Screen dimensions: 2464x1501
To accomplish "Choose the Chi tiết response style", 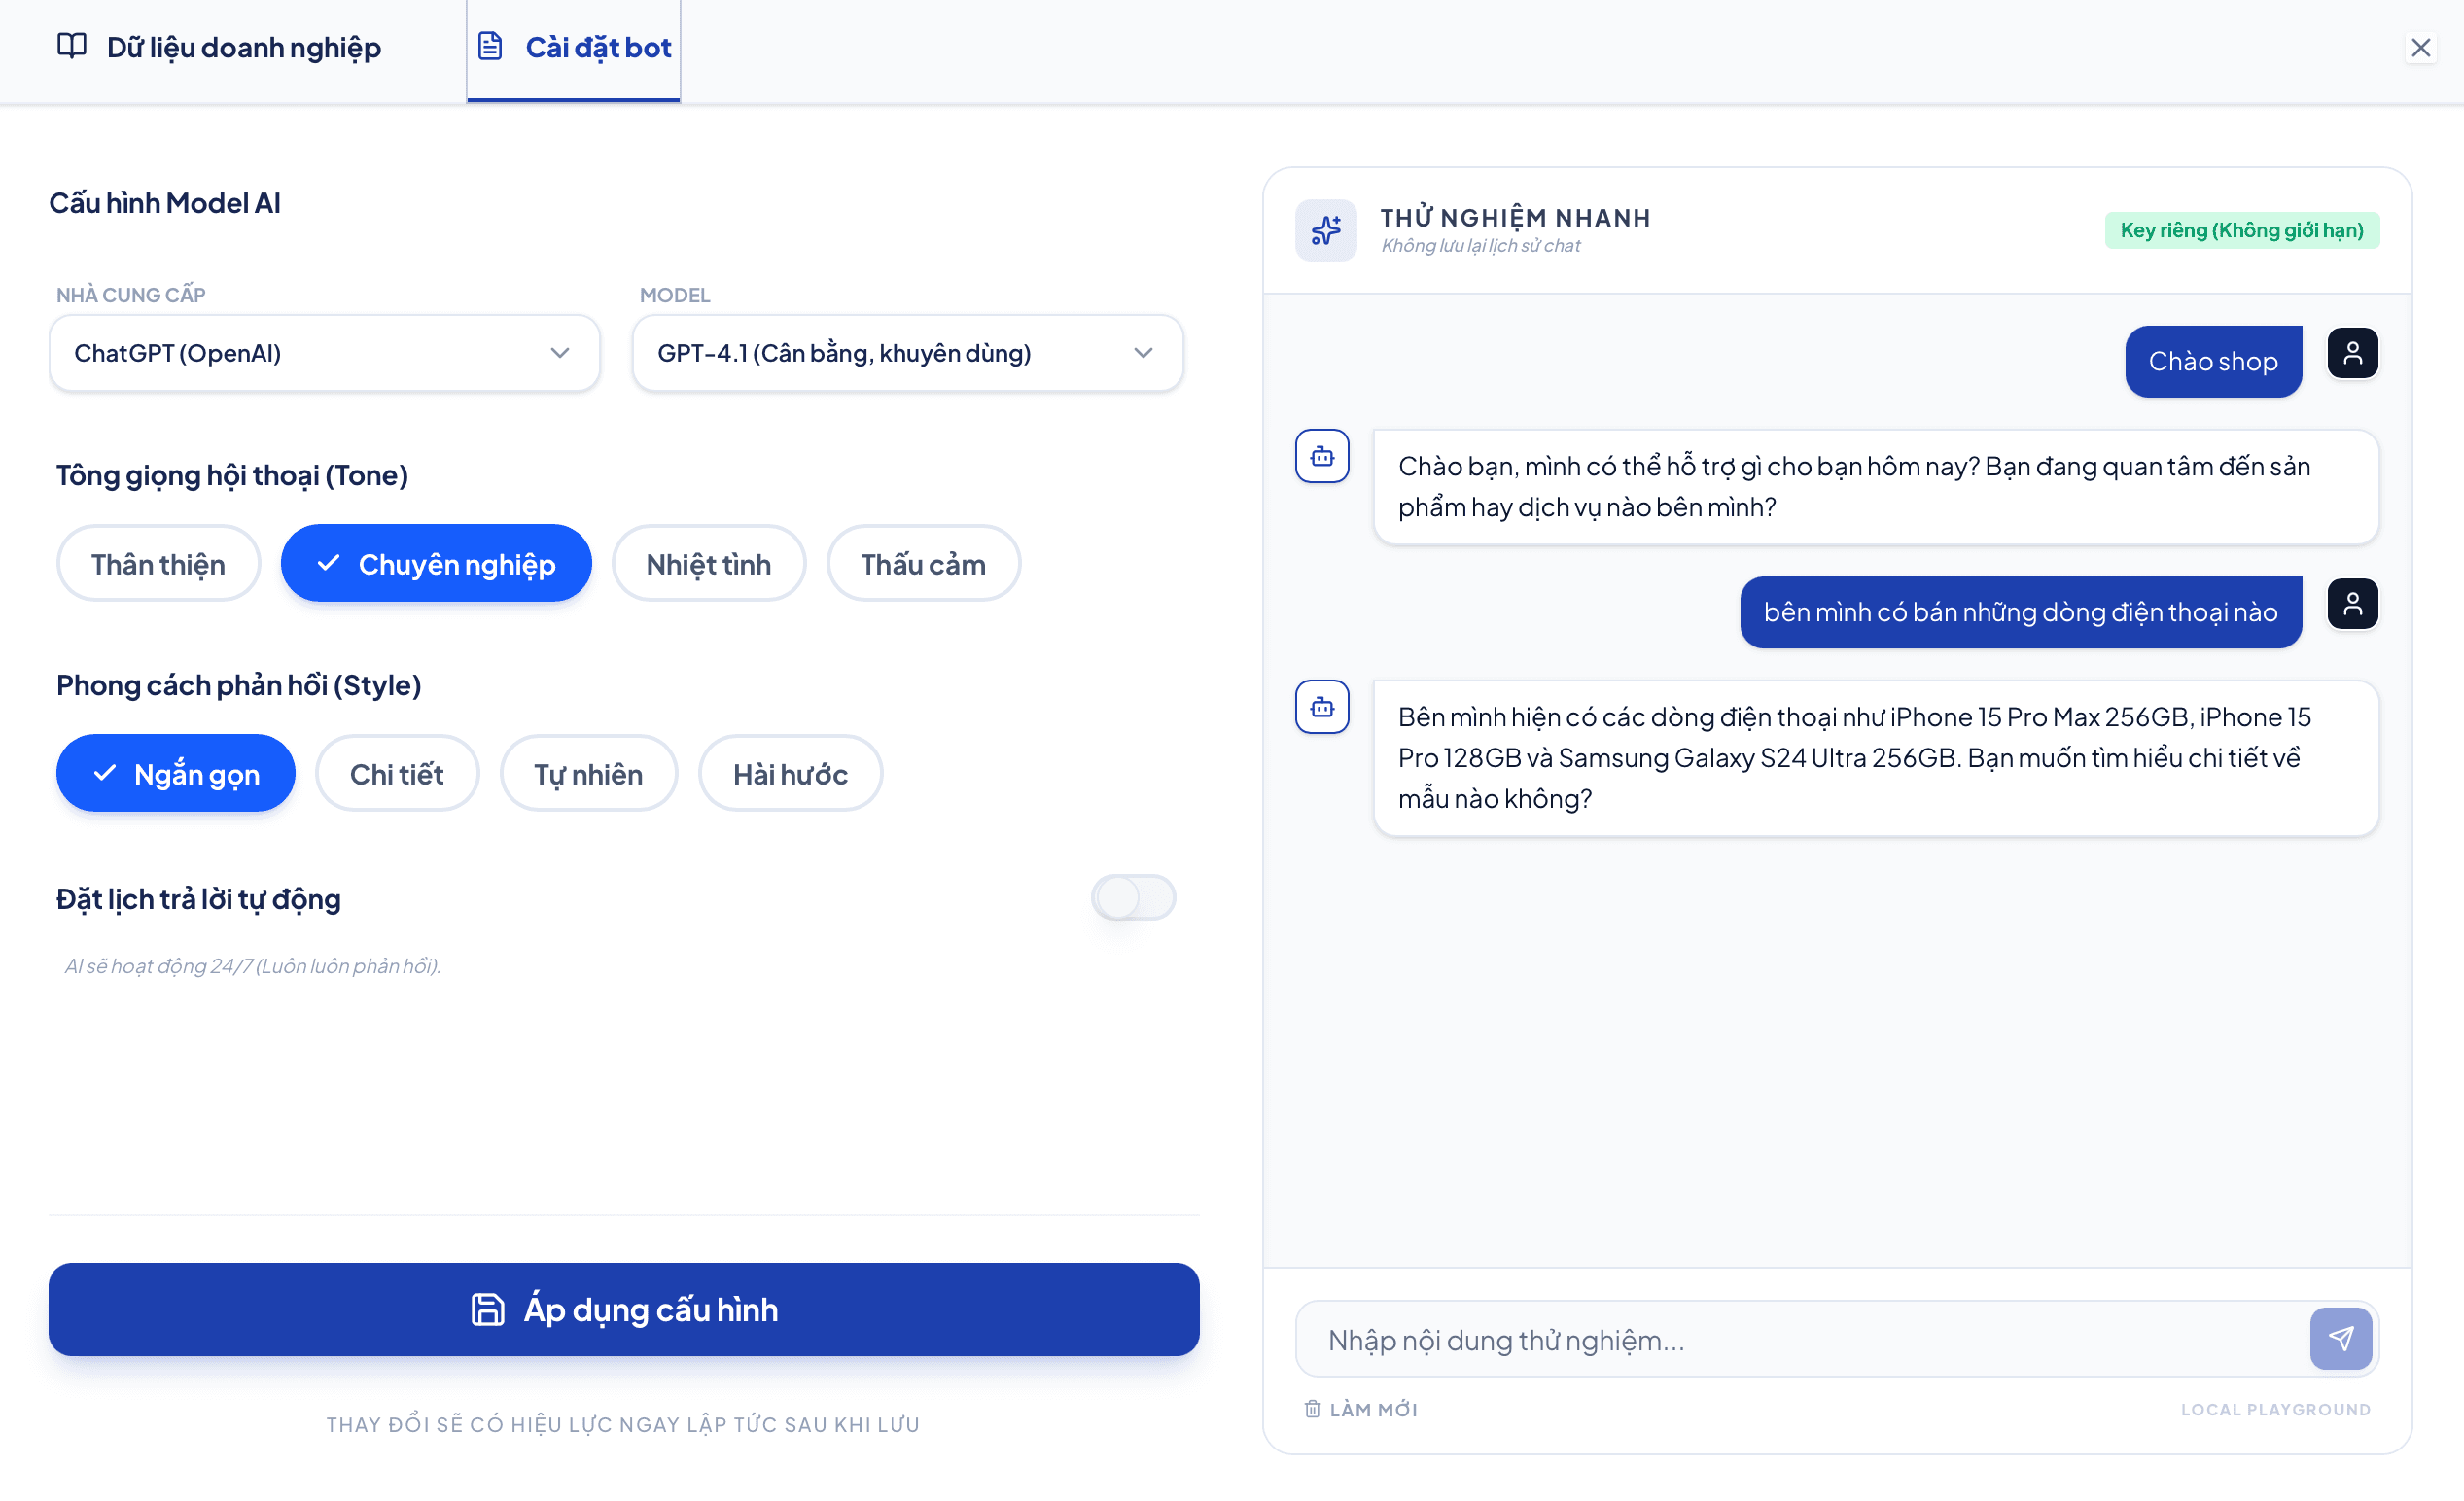I will pyautogui.click(x=397, y=774).
